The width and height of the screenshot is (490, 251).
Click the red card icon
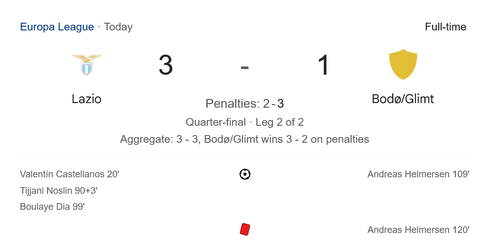(245, 229)
